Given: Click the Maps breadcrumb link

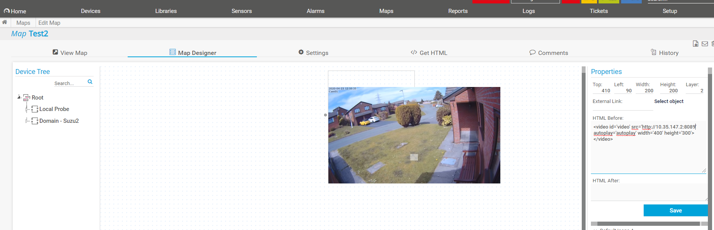Looking at the screenshot, I should (x=23, y=23).
